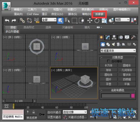Select the Cameras category icon
Screen dimensions: 140x122
coord(119,44)
